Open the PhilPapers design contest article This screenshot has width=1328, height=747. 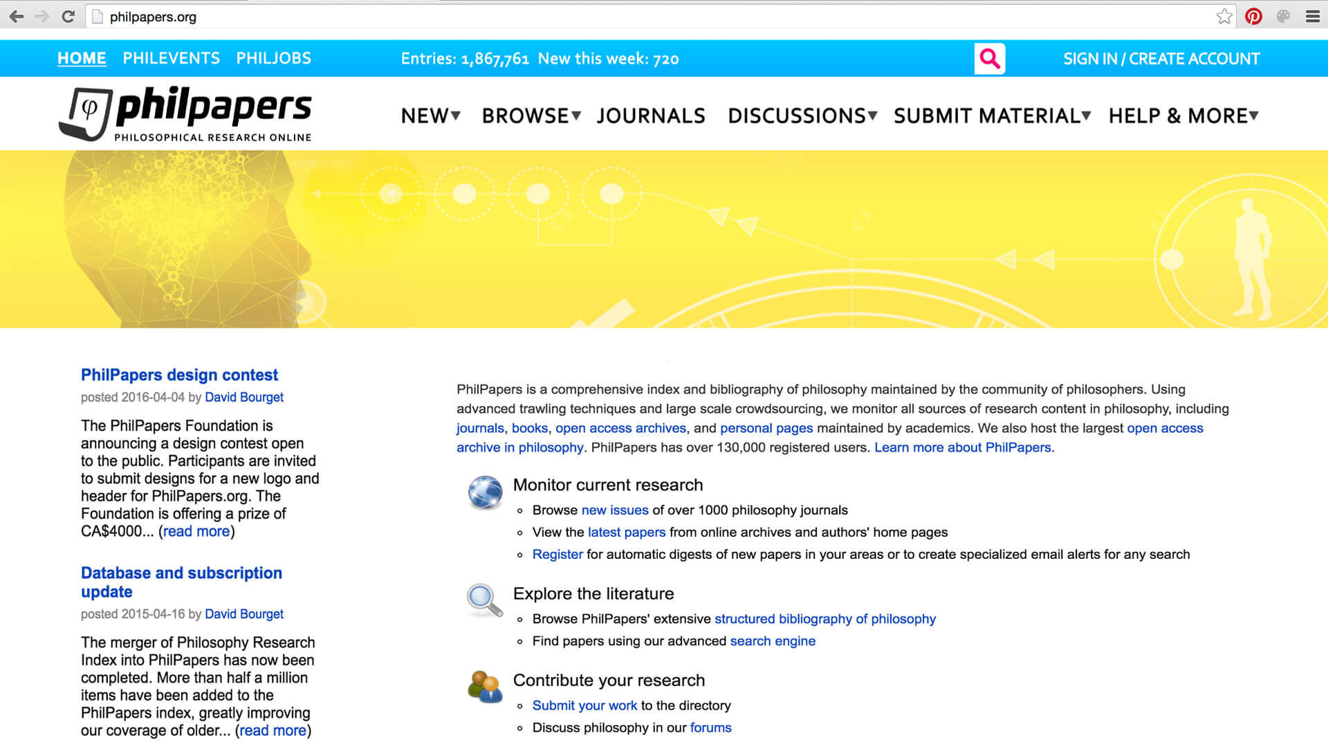click(x=179, y=374)
